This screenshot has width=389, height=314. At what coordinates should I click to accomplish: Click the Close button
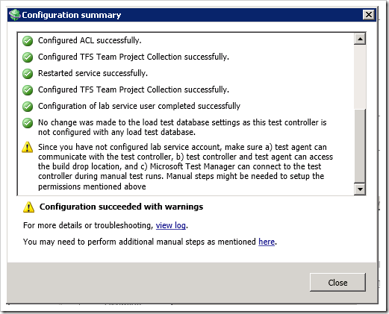337,282
